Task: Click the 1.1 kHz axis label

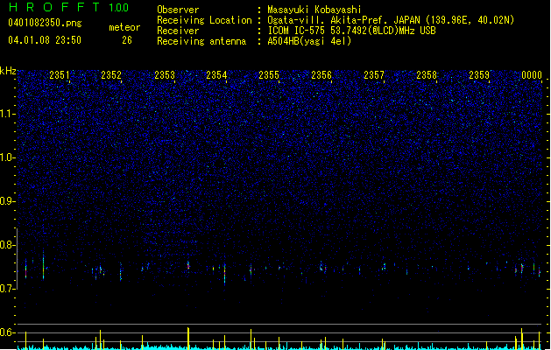Action: 7,114
